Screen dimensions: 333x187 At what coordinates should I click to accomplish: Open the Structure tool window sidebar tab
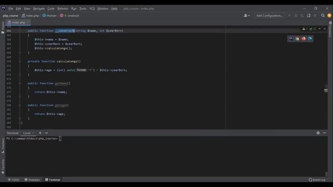tap(3, 146)
